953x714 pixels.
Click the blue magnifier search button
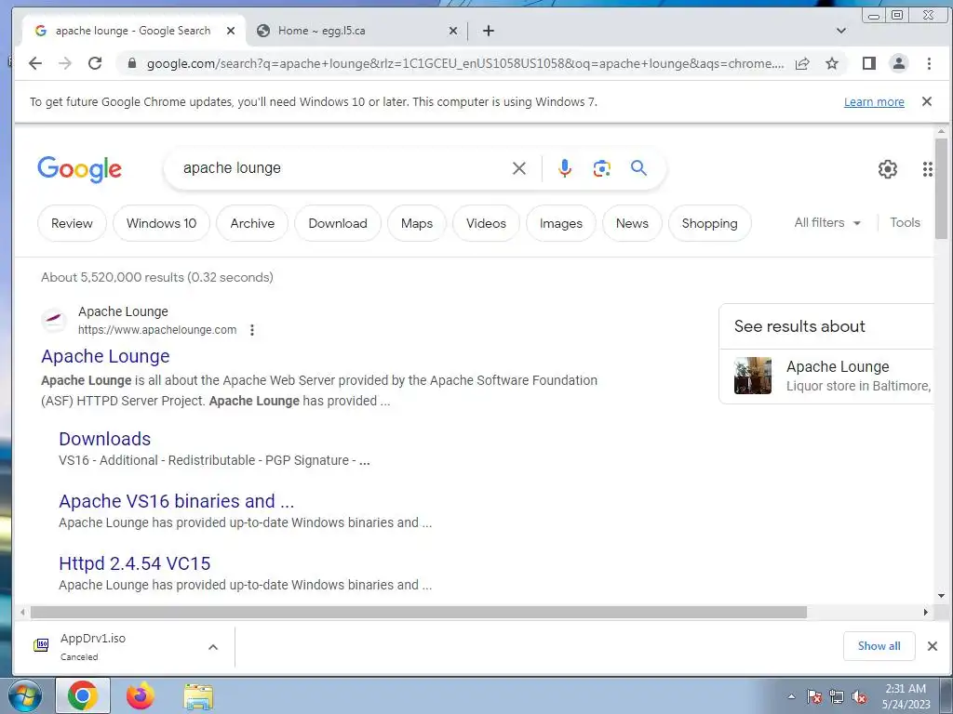(x=638, y=167)
